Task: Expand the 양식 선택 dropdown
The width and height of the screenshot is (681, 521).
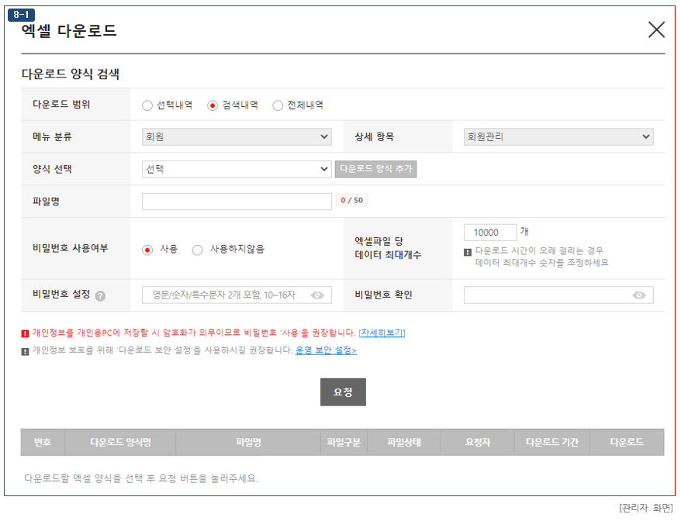Action: click(237, 169)
